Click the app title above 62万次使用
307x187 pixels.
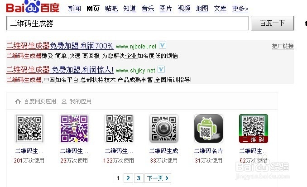pyautogui.click(x=254, y=151)
